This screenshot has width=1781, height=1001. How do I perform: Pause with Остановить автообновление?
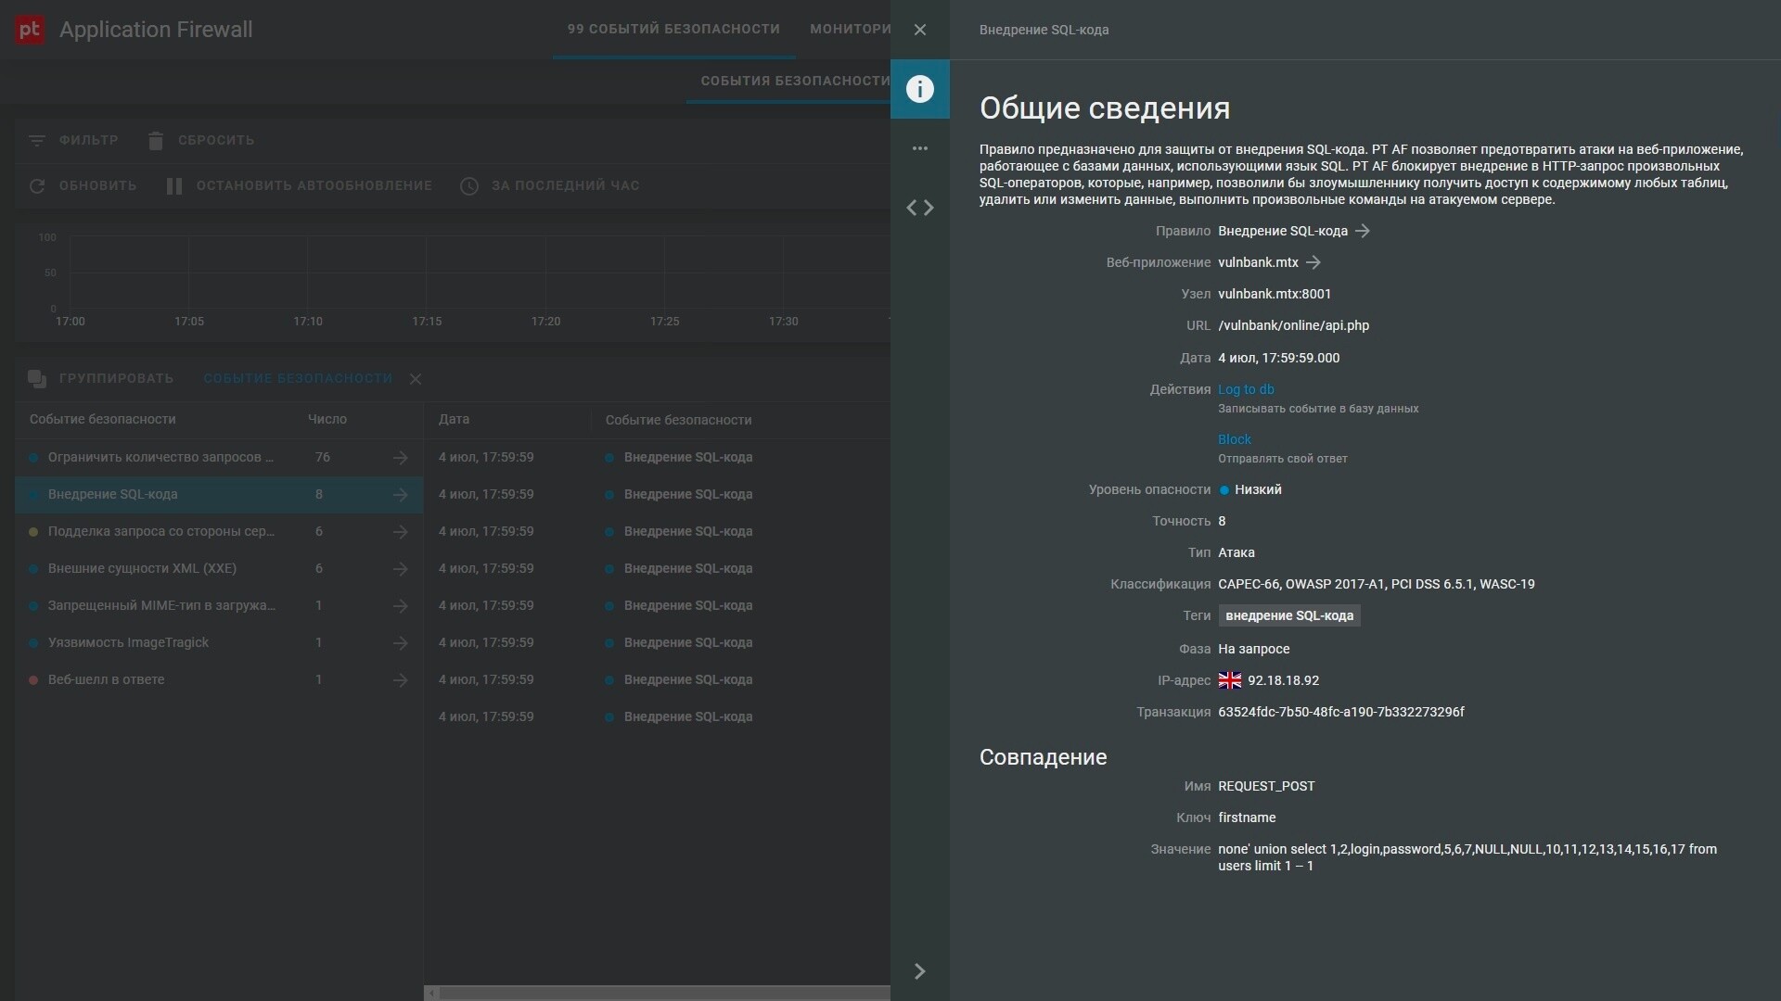[x=314, y=185]
